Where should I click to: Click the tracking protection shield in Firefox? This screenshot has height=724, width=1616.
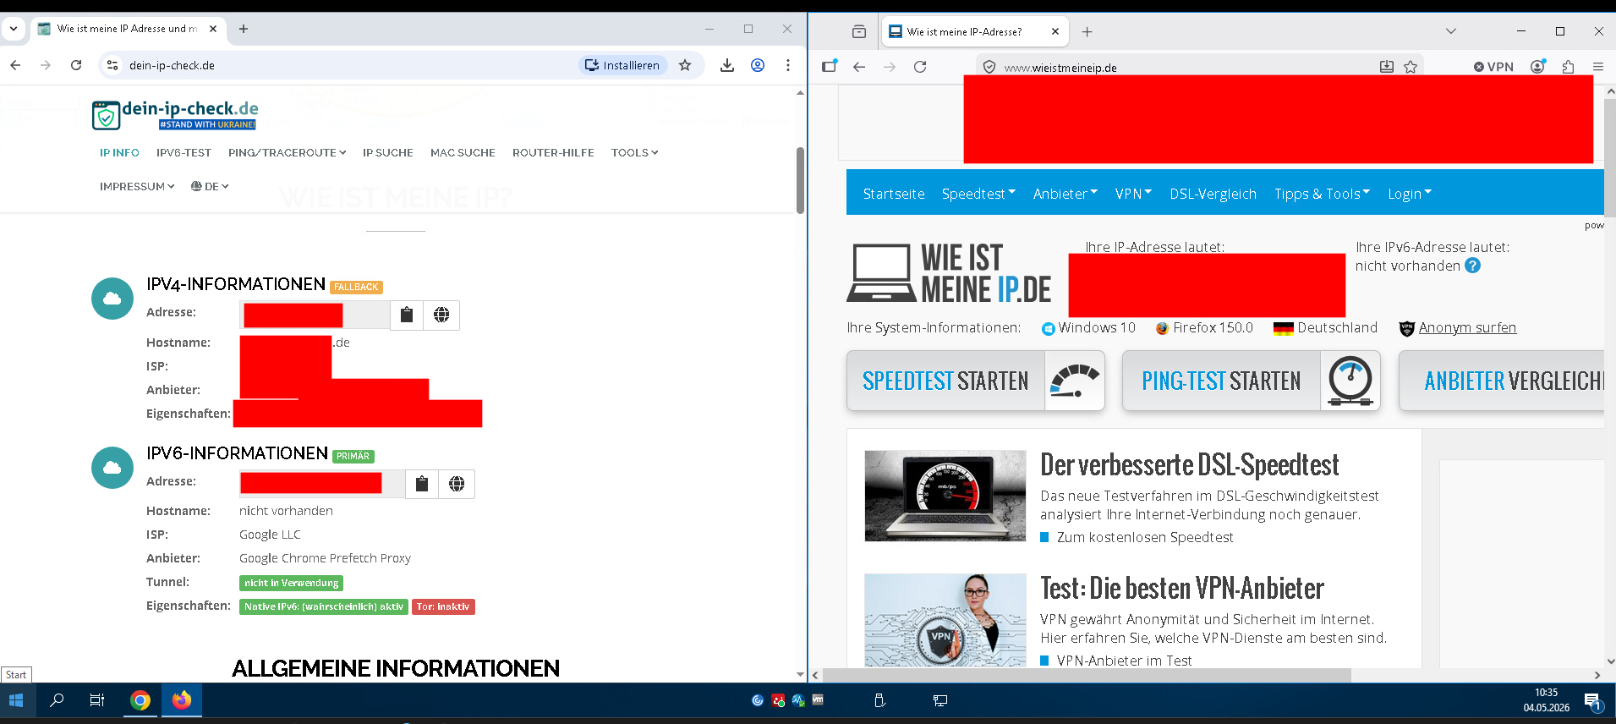pos(989,68)
